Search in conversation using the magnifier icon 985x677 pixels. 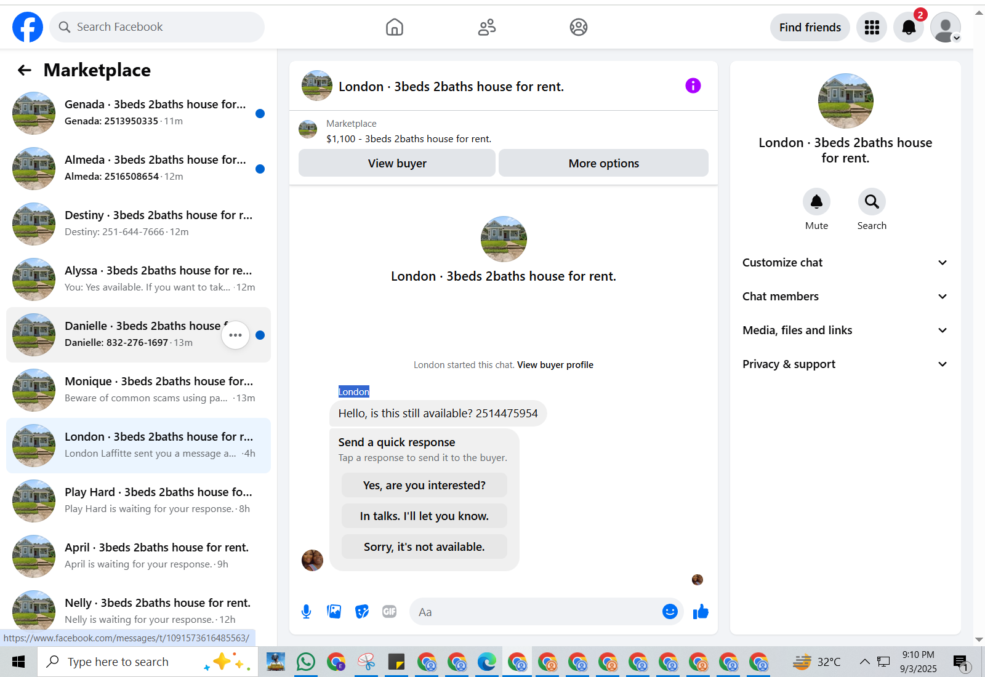[872, 202]
